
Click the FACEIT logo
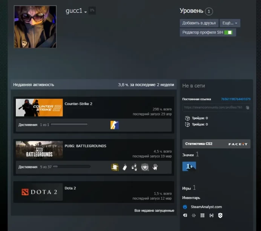pyautogui.click(x=238, y=144)
